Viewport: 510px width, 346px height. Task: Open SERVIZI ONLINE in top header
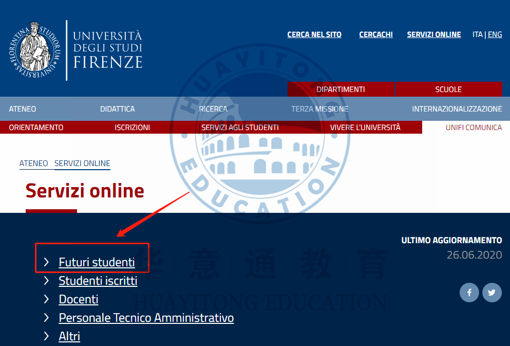tap(434, 34)
